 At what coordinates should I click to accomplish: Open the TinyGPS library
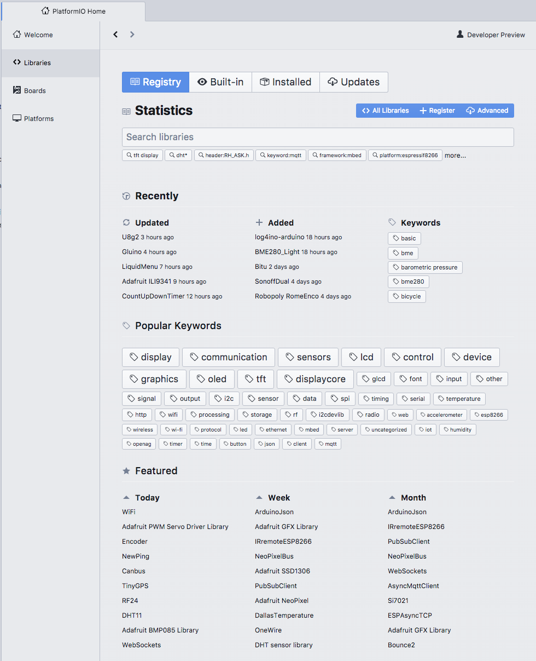pyautogui.click(x=135, y=586)
